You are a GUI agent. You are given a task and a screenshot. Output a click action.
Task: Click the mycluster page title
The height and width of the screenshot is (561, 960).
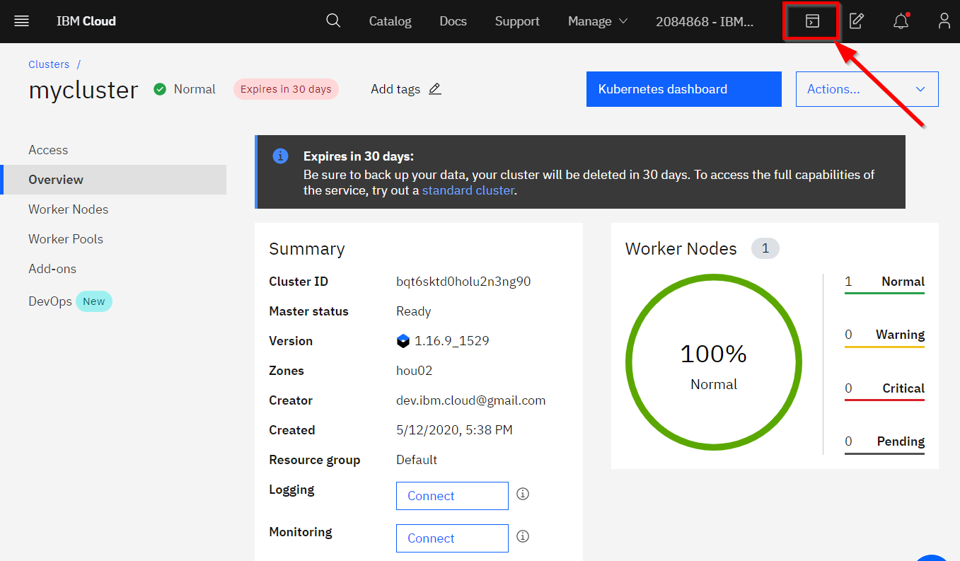pyautogui.click(x=83, y=90)
